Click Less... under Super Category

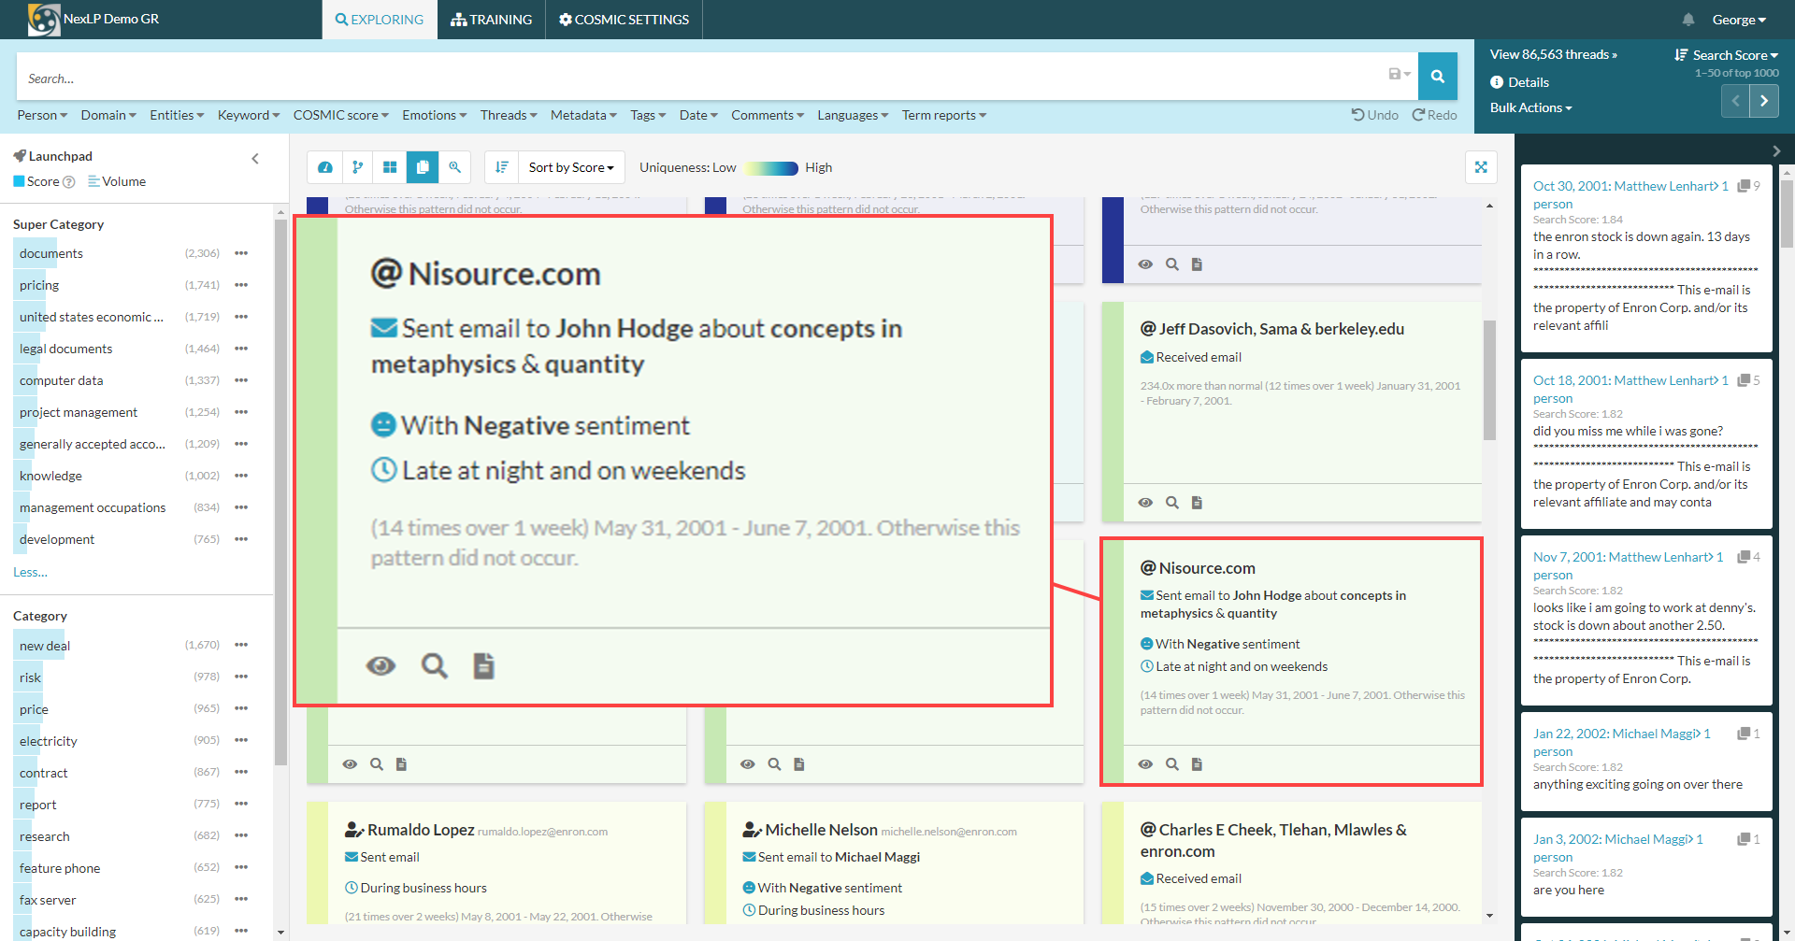pos(30,572)
